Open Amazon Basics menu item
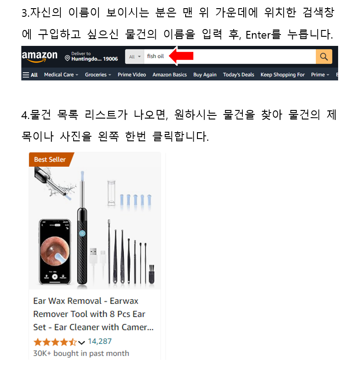 coord(169,75)
